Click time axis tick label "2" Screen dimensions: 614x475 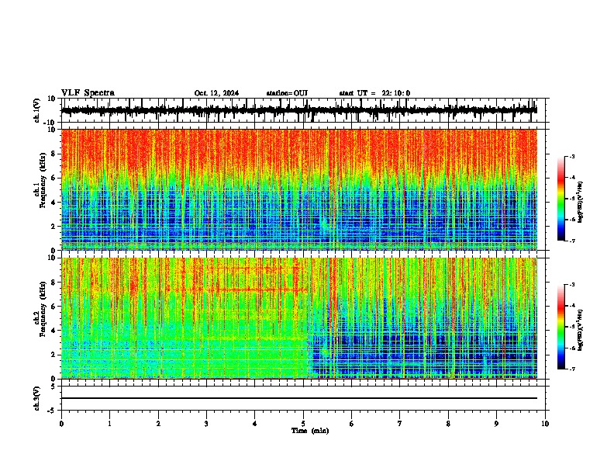coord(158,424)
